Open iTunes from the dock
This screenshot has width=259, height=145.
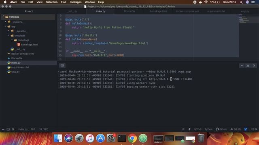pos(90,138)
